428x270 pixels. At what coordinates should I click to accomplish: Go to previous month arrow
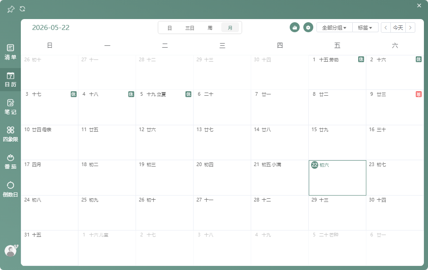(386, 28)
